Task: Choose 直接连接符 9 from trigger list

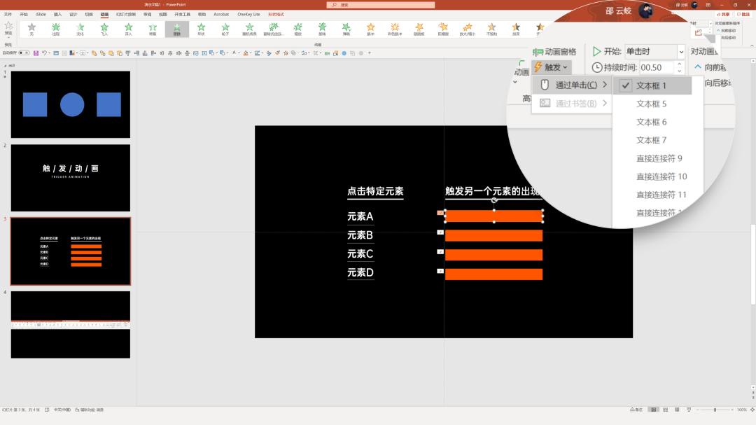Action: point(659,158)
